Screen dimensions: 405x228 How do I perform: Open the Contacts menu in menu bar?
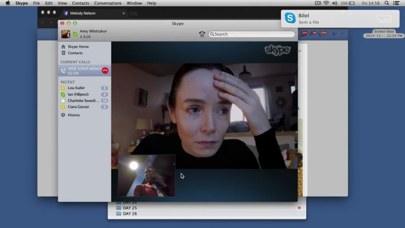(x=80, y=3)
